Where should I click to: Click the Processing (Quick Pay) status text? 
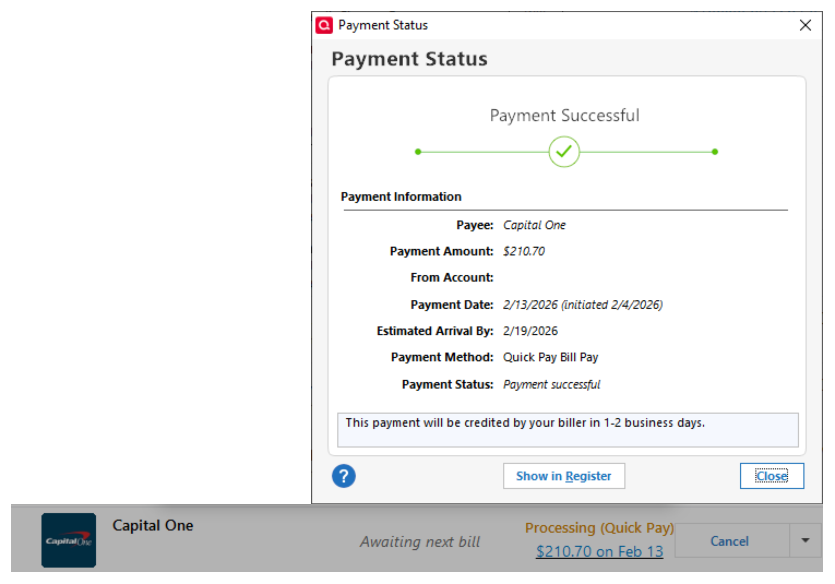(599, 528)
